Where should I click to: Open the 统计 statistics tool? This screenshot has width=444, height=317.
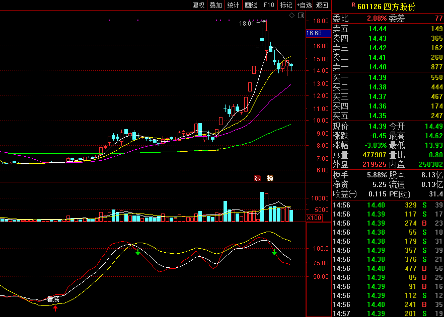(234, 5)
